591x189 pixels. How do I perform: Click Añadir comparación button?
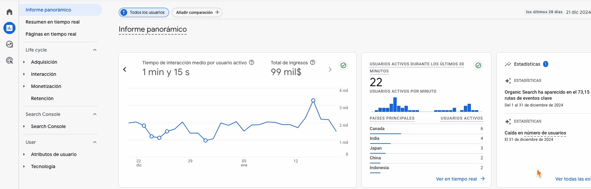pos(197,12)
